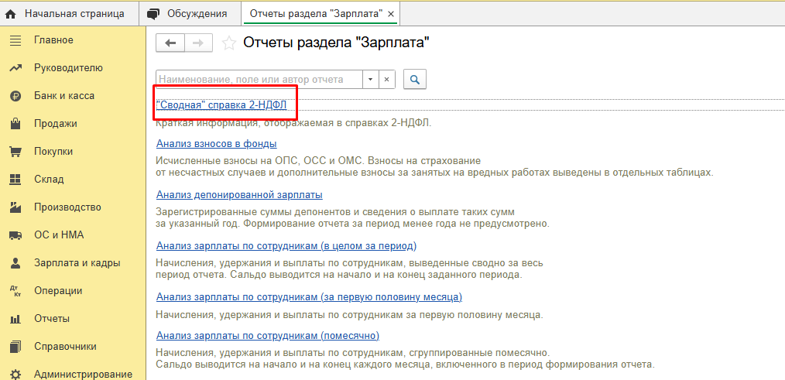Click the chat bubble icon on Обсуждения tab

pyautogui.click(x=153, y=14)
